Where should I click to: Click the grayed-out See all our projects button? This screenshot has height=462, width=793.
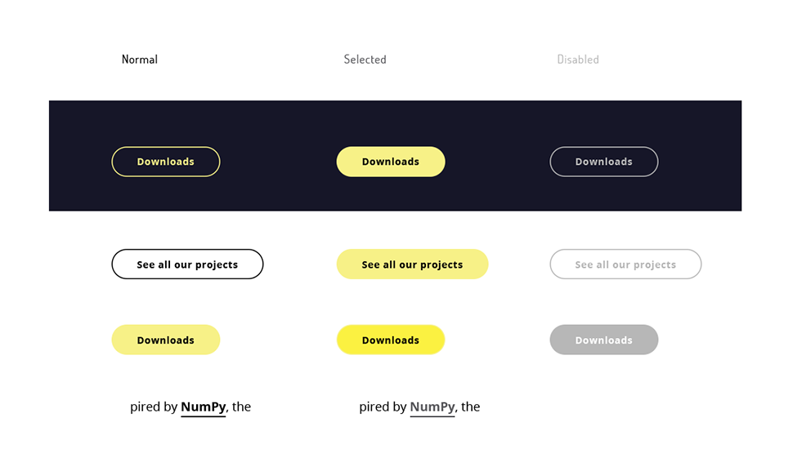click(x=625, y=264)
